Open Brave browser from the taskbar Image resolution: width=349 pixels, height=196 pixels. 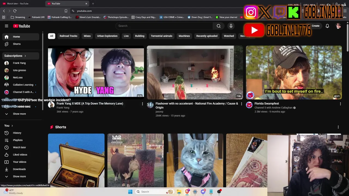pyautogui.click(x=187, y=192)
